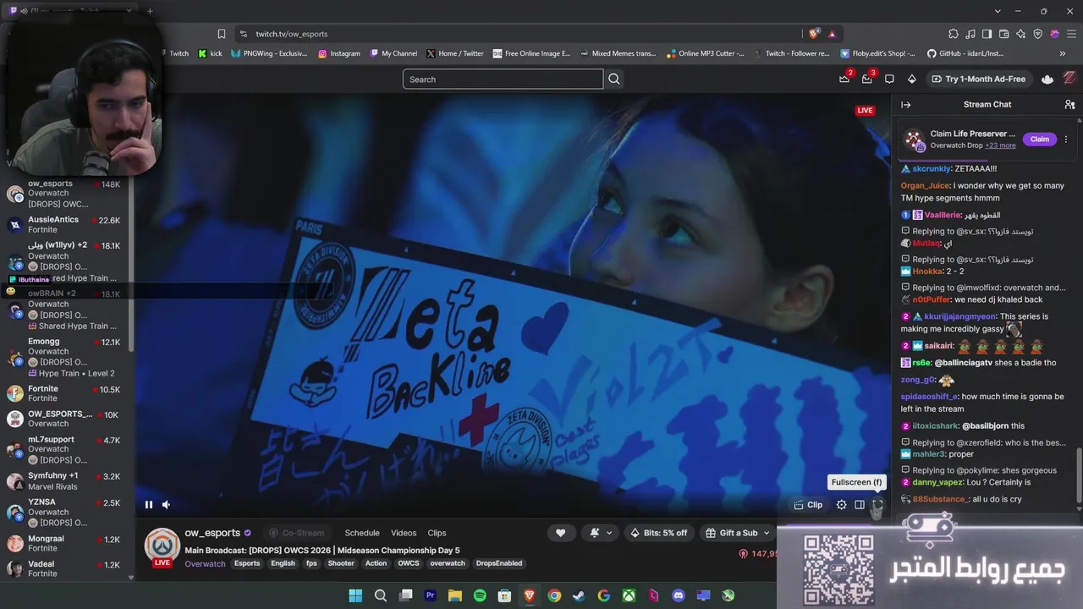Follow ow_esports with the heart button
This screenshot has width=1083, height=609.
coord(560,533)
